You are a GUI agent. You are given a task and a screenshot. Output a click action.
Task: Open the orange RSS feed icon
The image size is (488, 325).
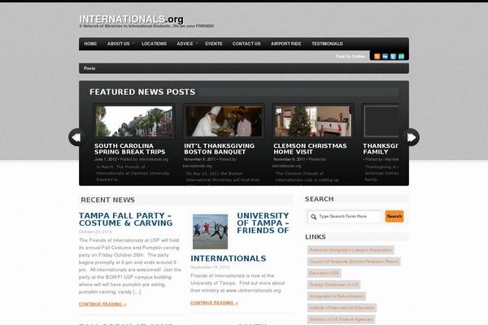(377, 56)
